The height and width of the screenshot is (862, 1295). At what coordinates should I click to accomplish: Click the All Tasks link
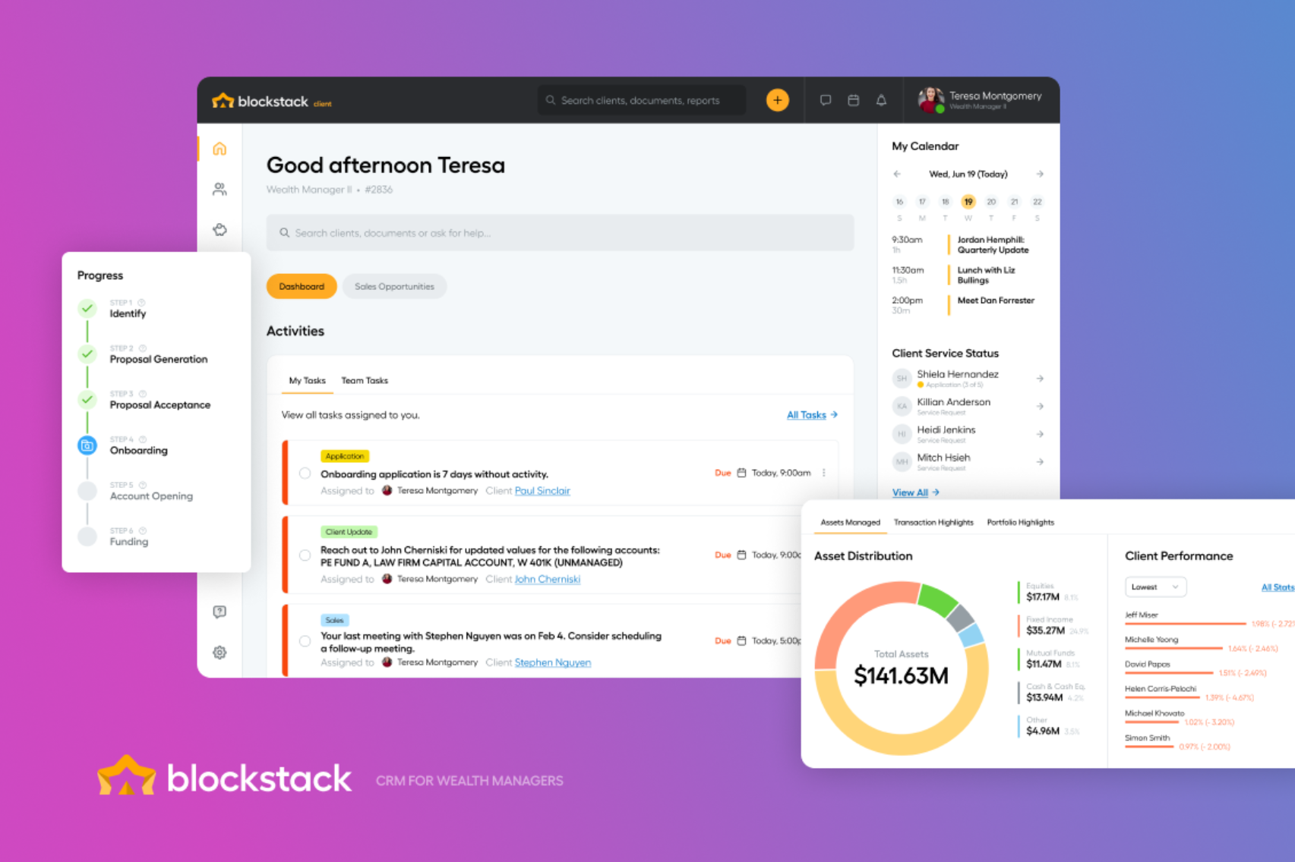tap(812, 415)
